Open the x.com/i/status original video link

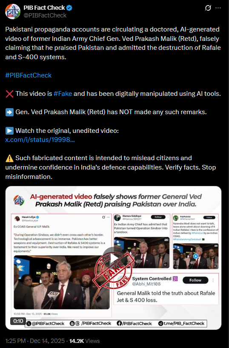40,140
